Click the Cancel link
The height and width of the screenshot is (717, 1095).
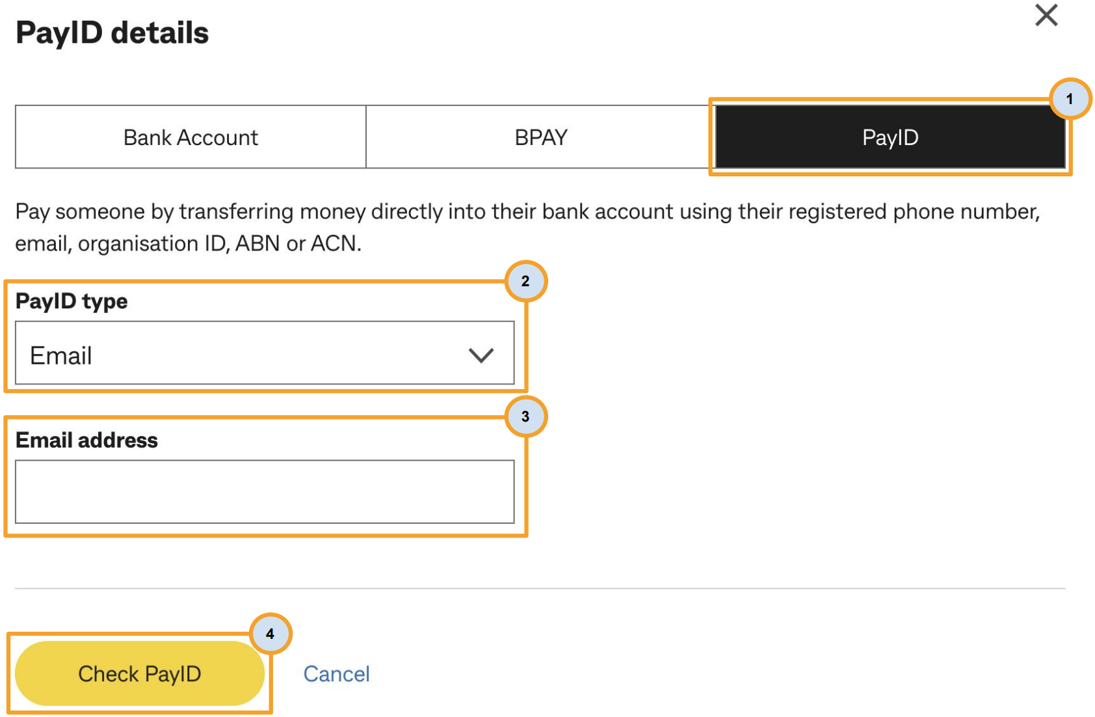tap(336, 673)
